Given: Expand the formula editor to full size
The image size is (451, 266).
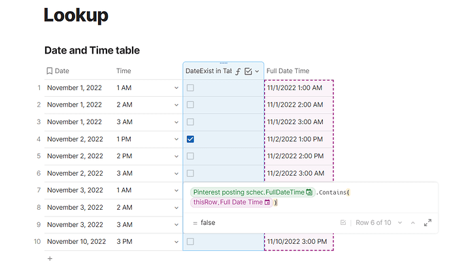Looking at the screenshot, I should (x=427, y=223).
